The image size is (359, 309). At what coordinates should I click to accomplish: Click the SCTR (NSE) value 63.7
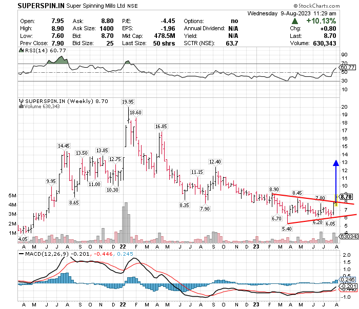click(x=232, y=44)
